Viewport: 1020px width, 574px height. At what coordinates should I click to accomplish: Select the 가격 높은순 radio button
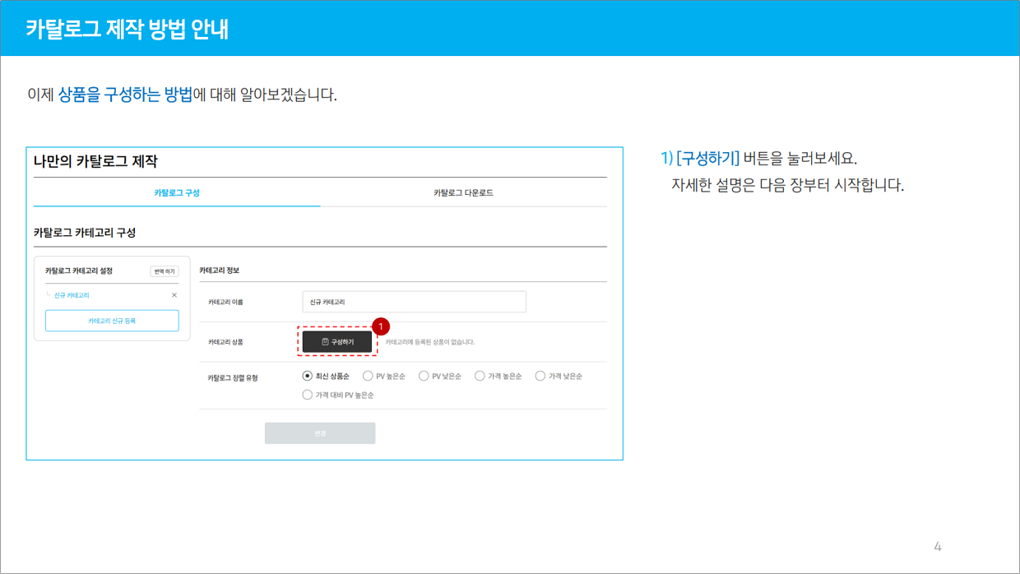480,376
